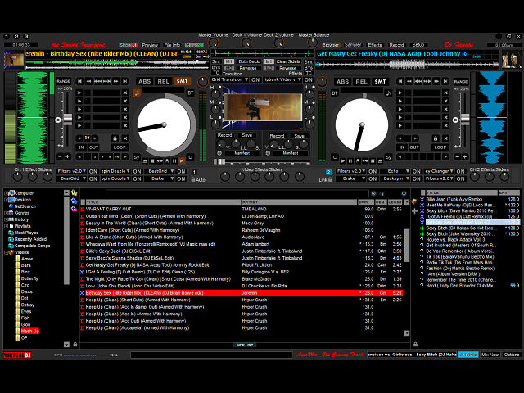Jump to track end on left deck

pyautogui.click(x=124, y=81)
